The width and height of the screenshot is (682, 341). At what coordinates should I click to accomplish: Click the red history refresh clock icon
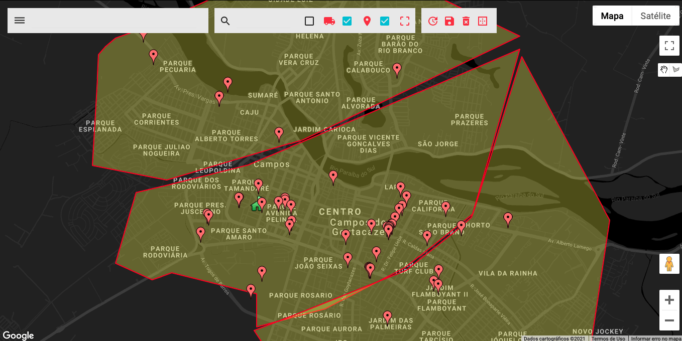pyautogui.click(x=433, y=21)
